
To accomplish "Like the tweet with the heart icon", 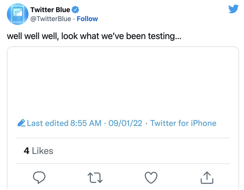I will coord(151,177).
